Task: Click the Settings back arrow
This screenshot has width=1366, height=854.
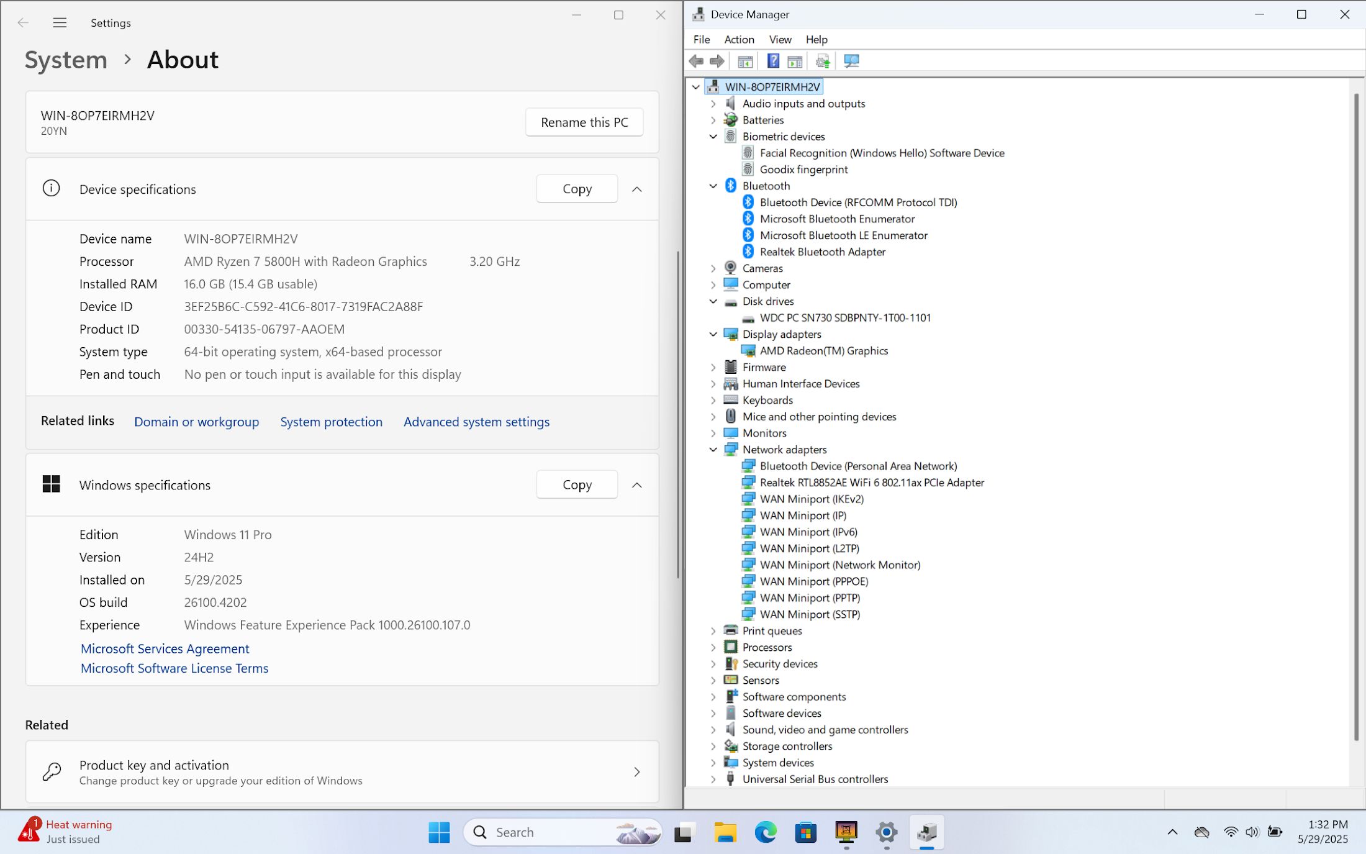Action: (x=23, y=23)
